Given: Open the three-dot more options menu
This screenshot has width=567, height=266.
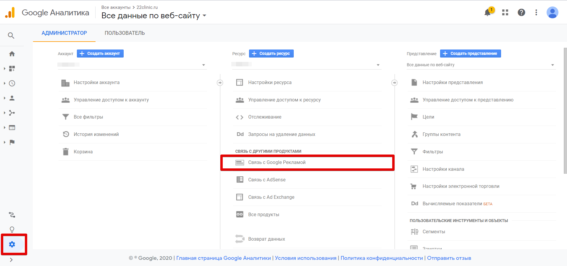Looking at the screenshot, I should [536, 12].
